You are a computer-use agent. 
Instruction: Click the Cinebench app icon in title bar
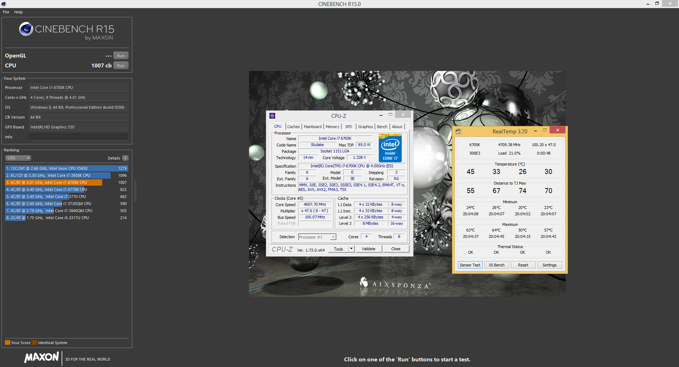point(4,4)
